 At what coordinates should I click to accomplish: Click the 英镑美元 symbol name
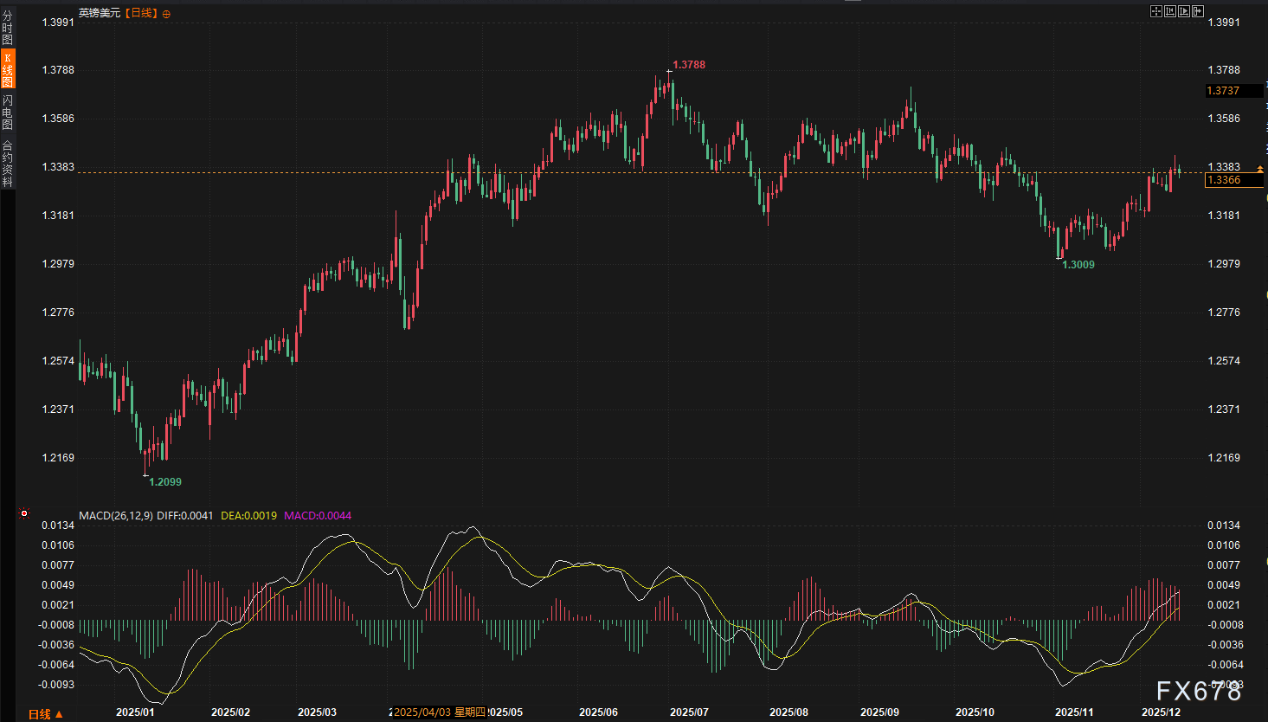[100, 13]
